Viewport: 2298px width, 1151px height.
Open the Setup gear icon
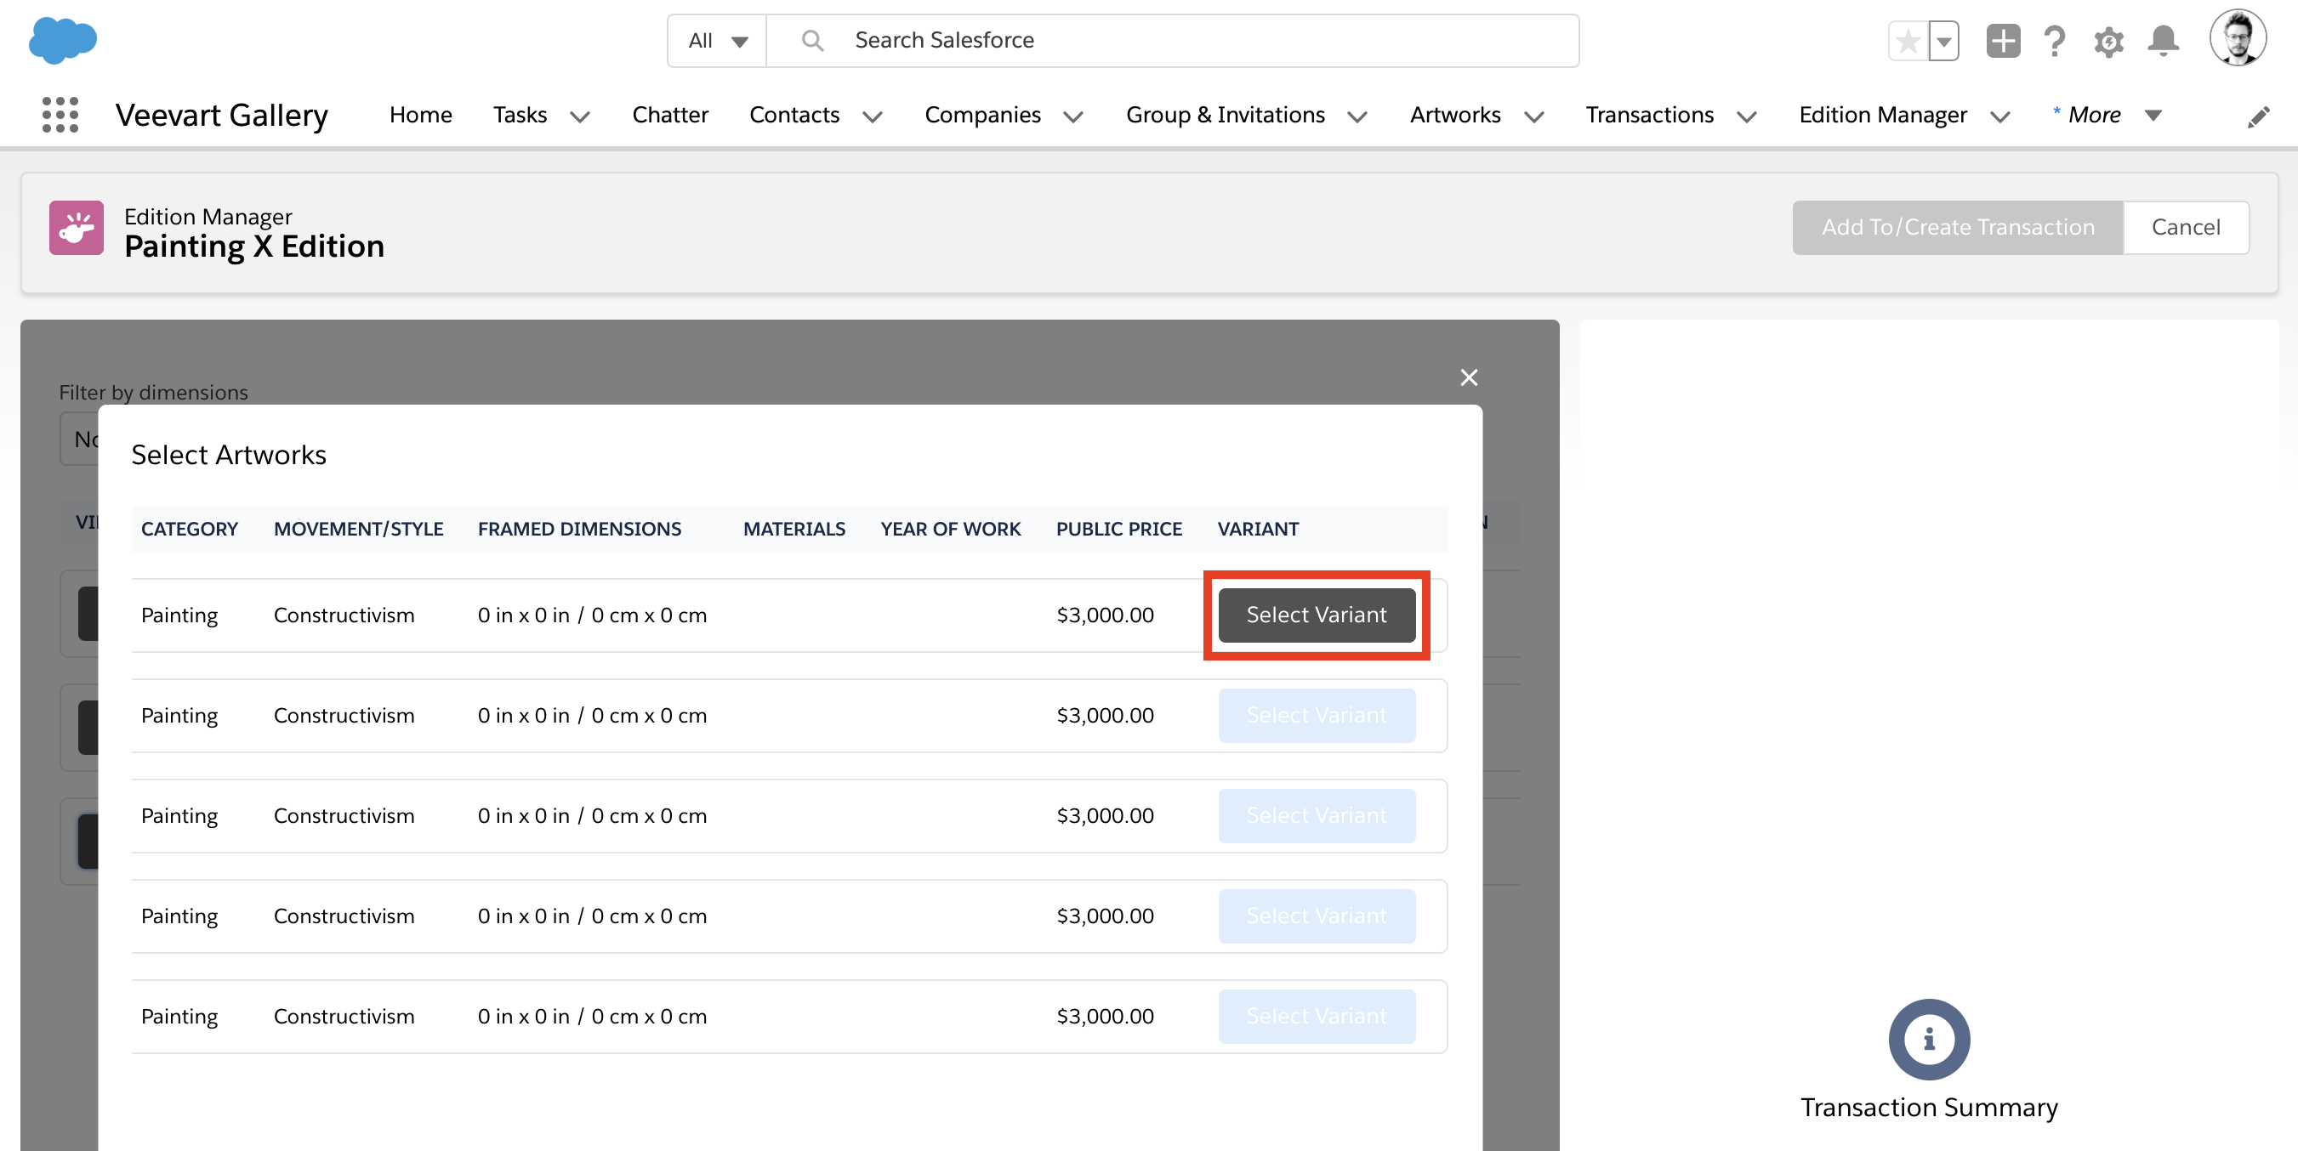pyautogui.click(x=2108, y=40)
